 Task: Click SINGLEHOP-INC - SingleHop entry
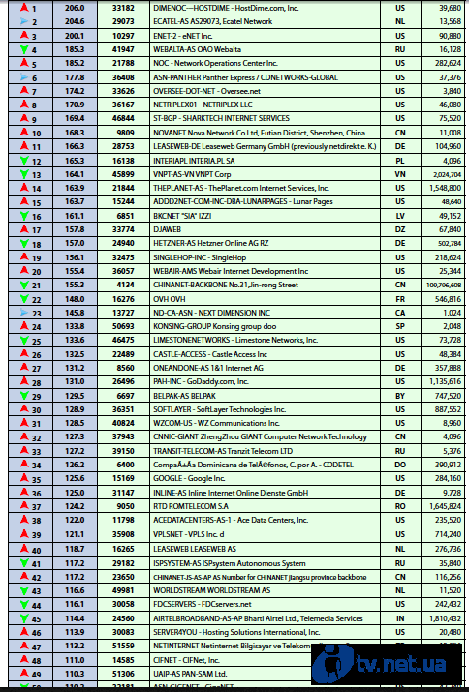[200, 257]
